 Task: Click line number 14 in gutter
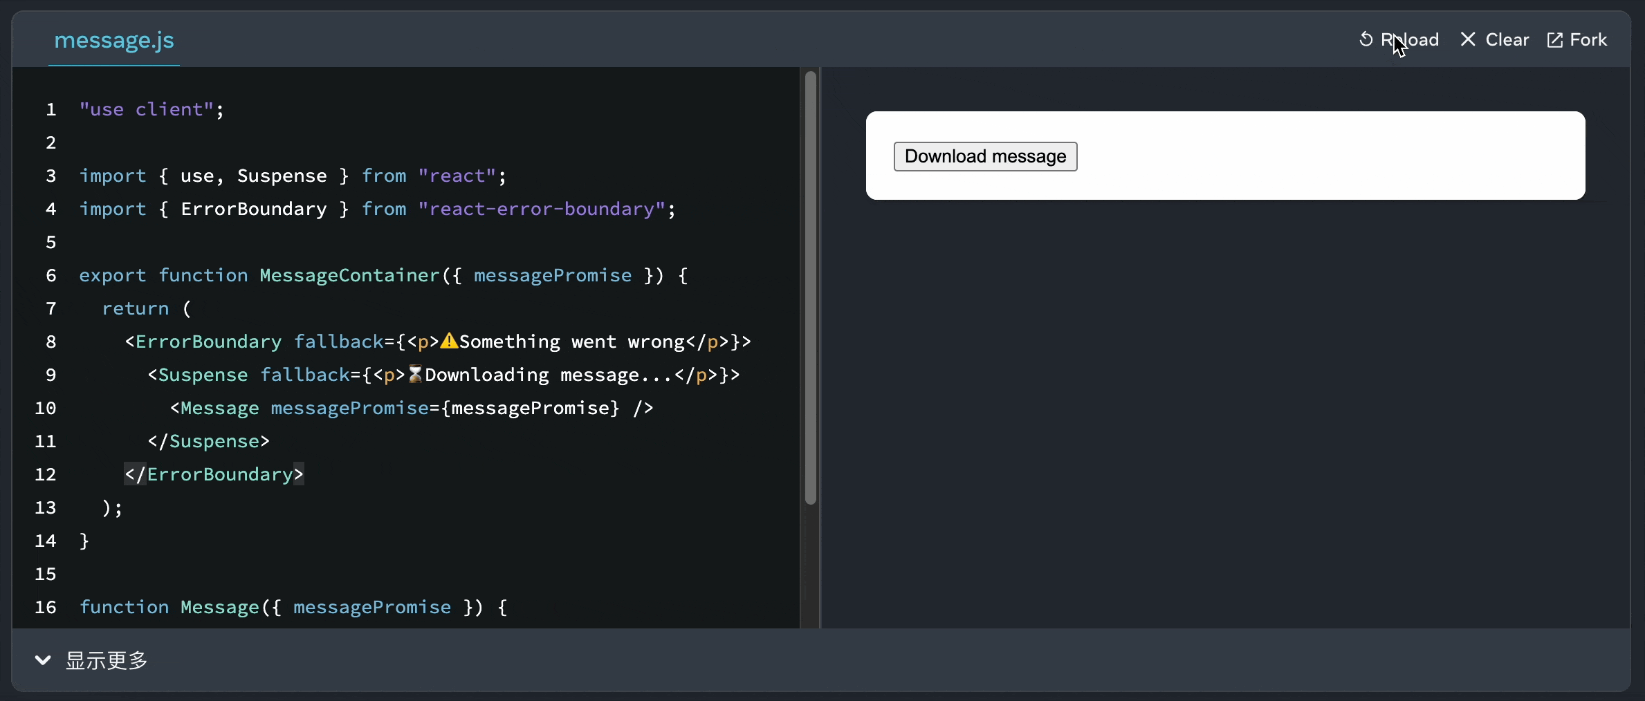(46, 541)
